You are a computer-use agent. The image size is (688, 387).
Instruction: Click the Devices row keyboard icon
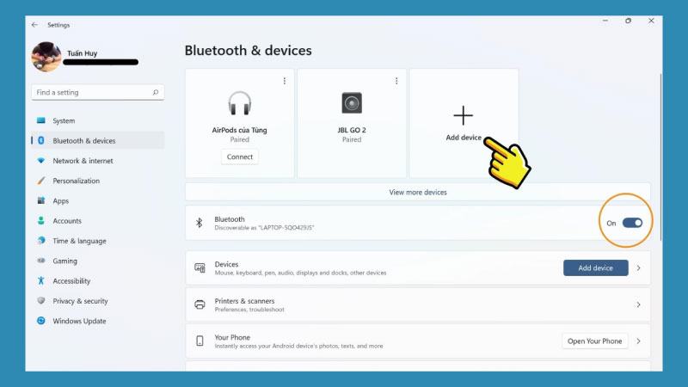tap(200, 267)
